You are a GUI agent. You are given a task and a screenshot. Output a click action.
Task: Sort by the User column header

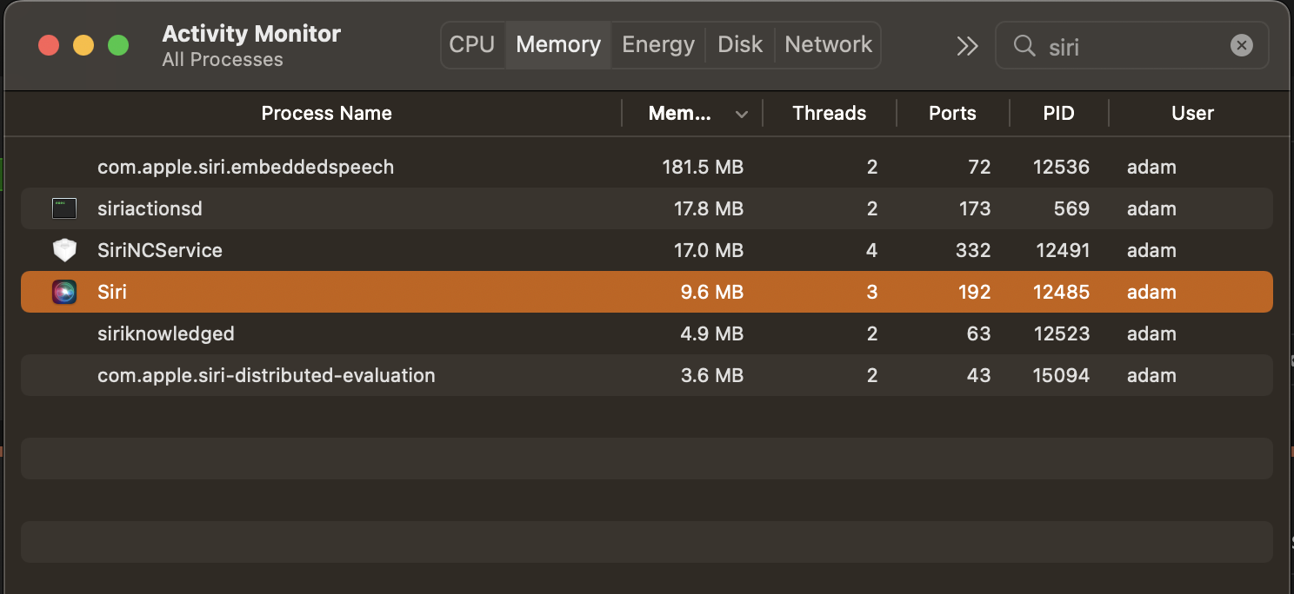(1192, 113)
